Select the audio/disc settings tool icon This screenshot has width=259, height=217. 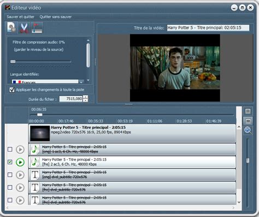(x=11, y=28)
